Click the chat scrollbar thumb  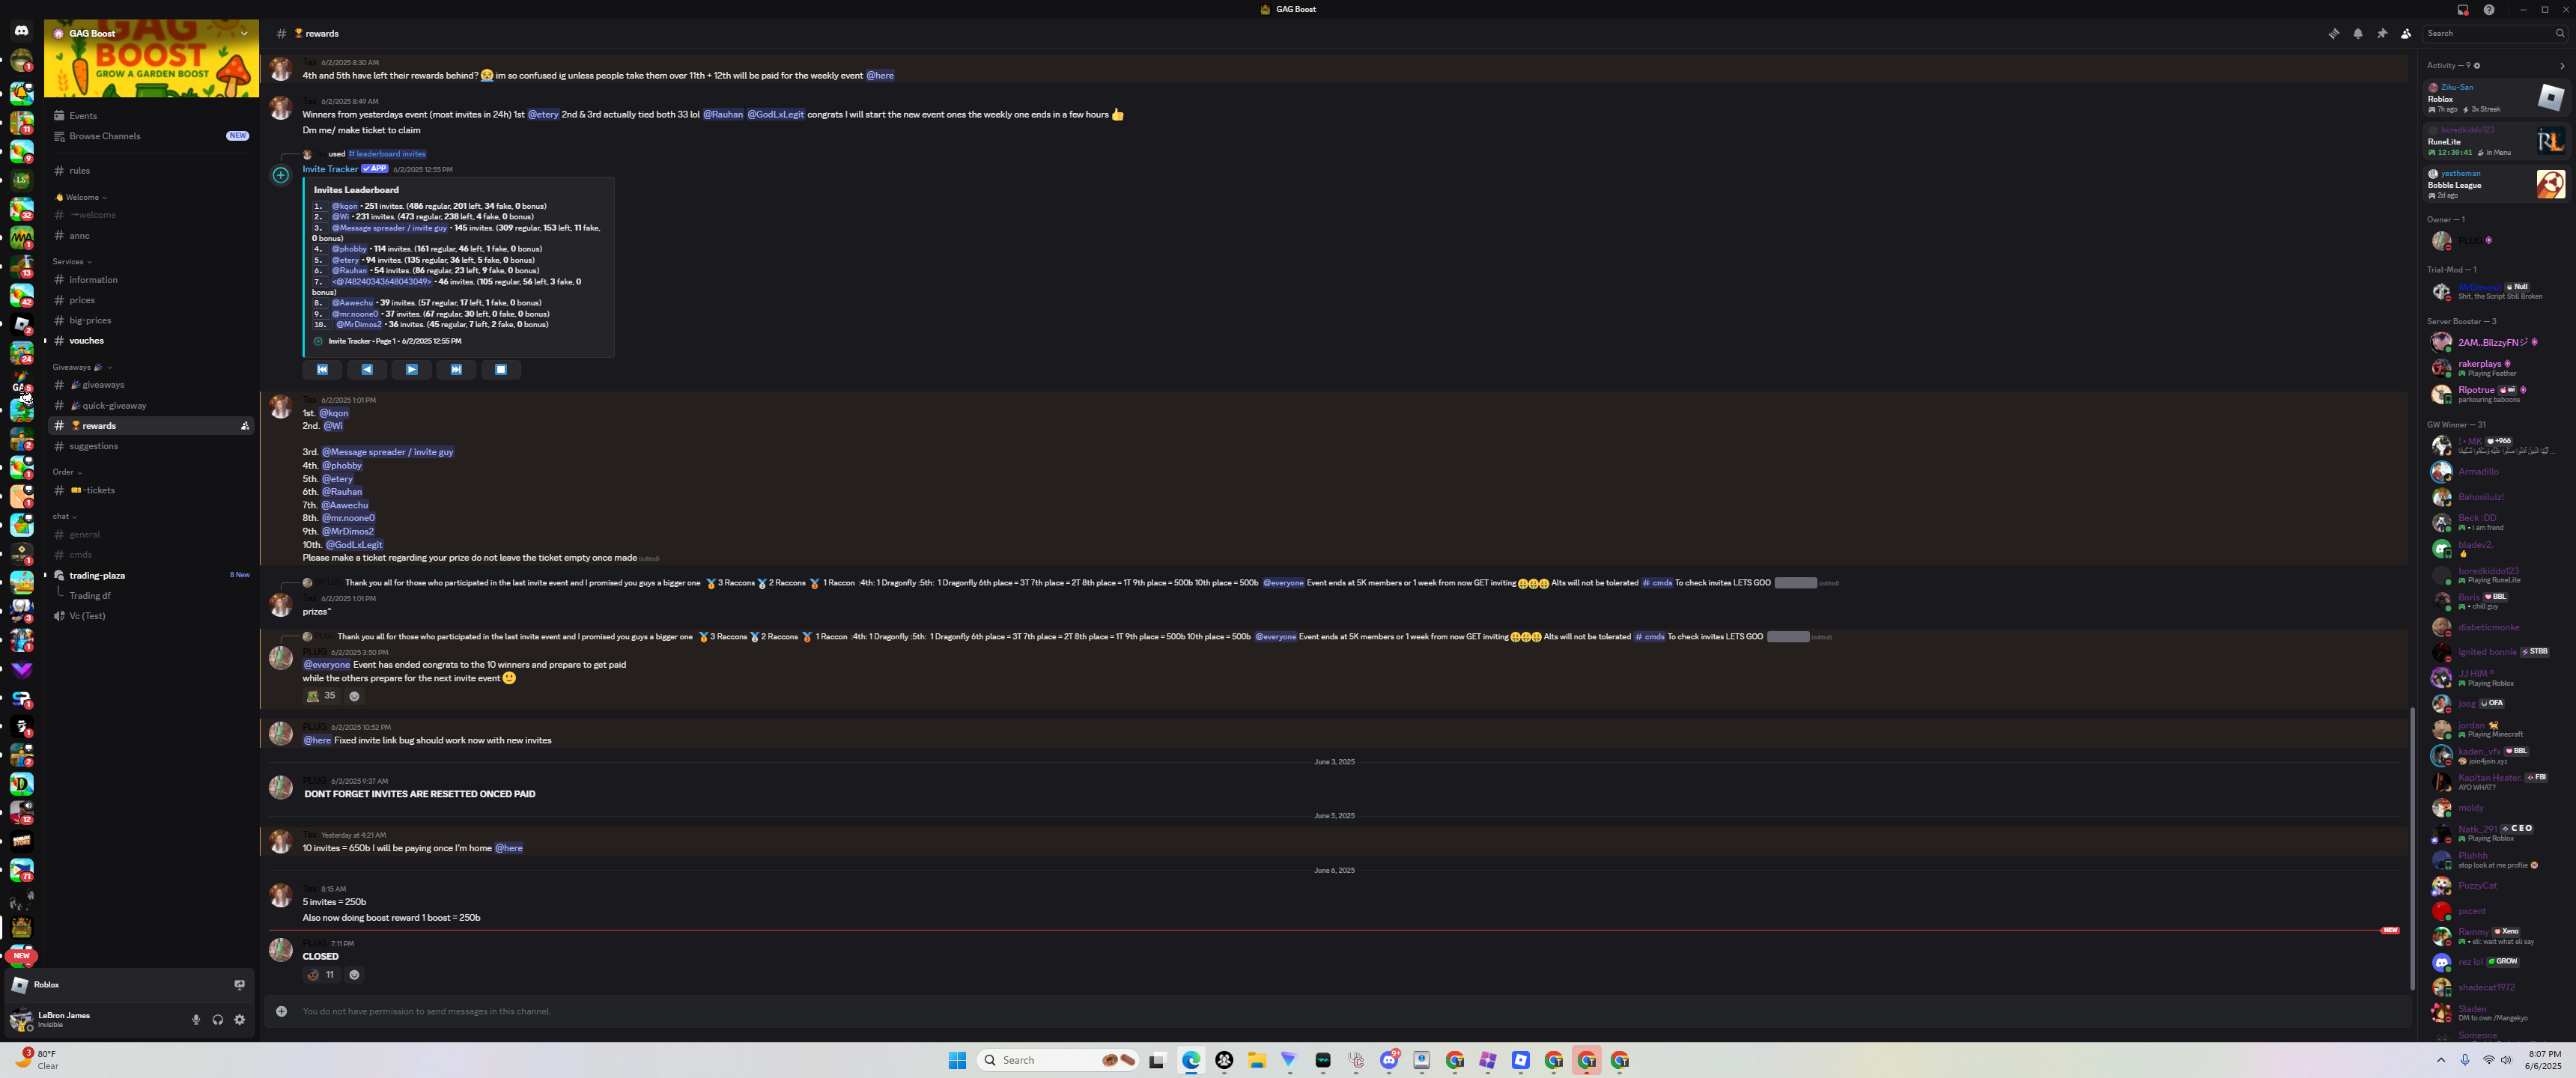(x=2411, y=849)
